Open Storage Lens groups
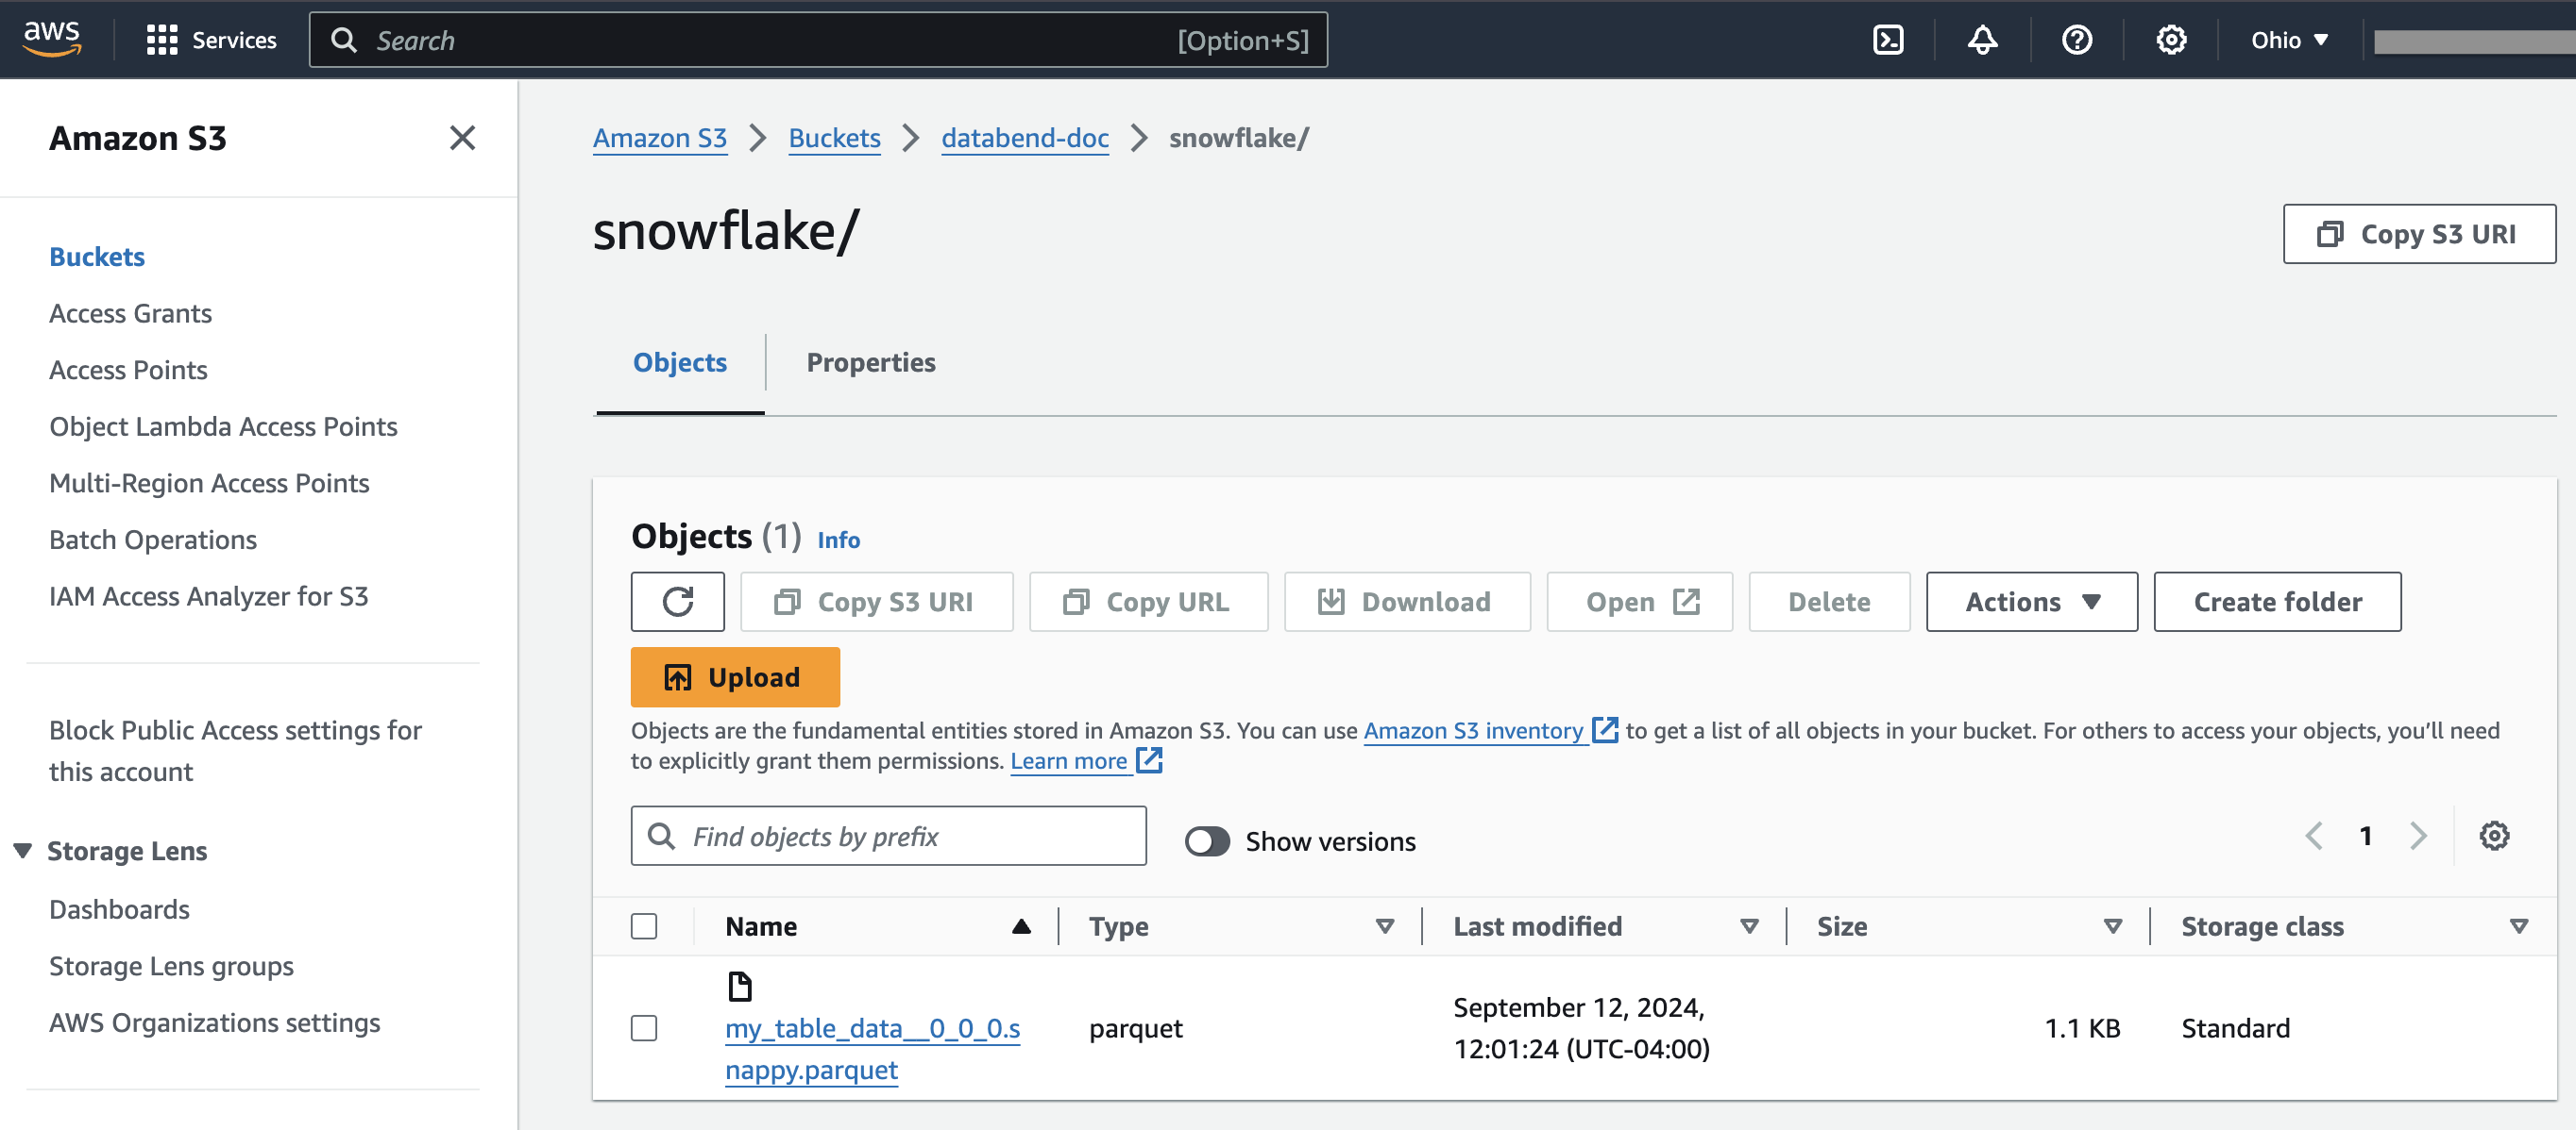Screen dimensions: 2576x1130 [172, 966]
